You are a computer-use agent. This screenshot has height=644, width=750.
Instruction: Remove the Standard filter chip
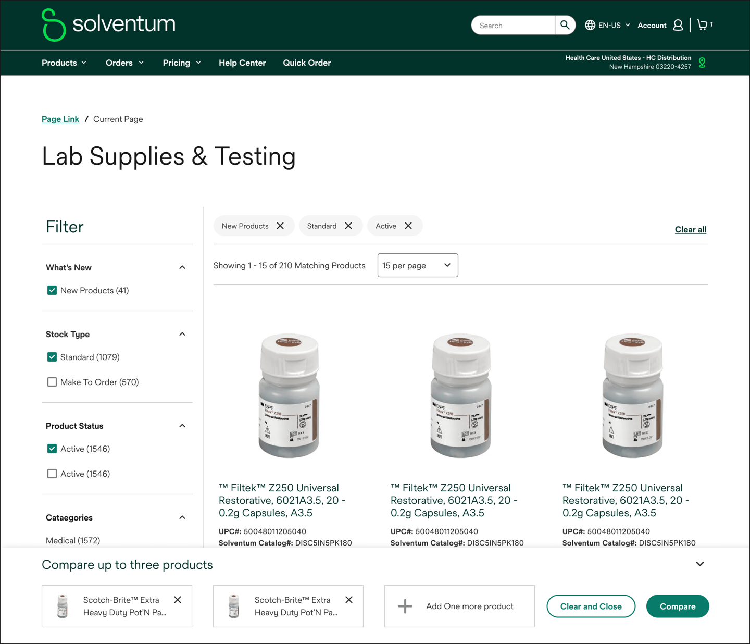coord(348,226)
